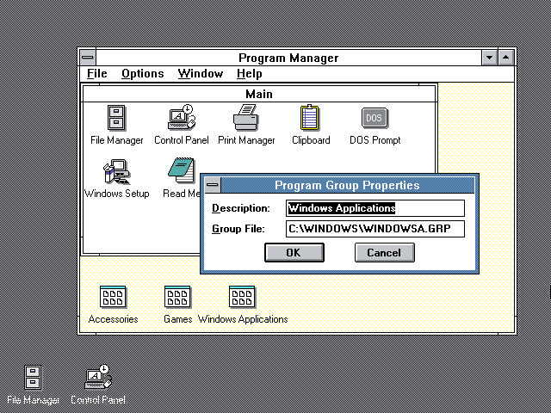Open the Window menu
The width and height of the screenshot is (551, 413).
click(201, 74)
